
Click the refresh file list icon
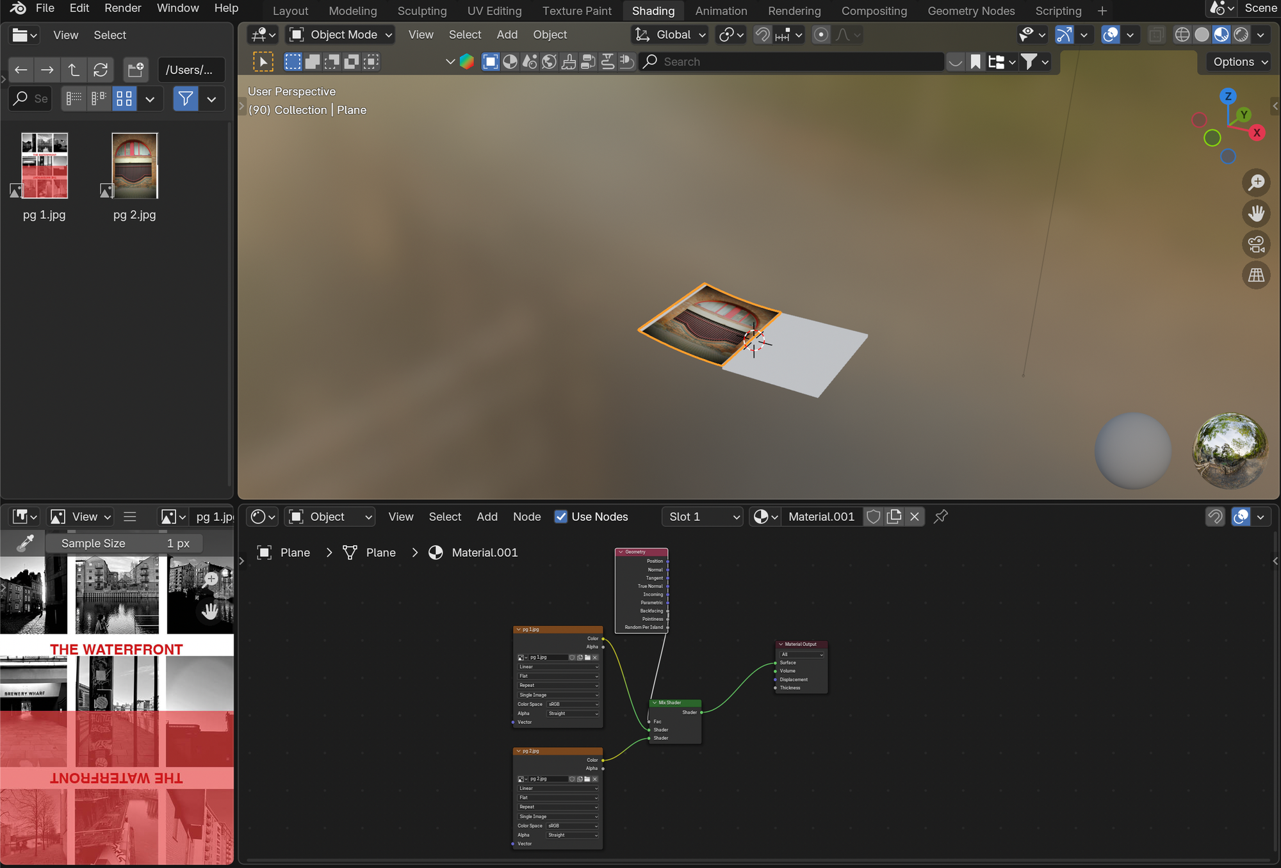click(101, 70)
